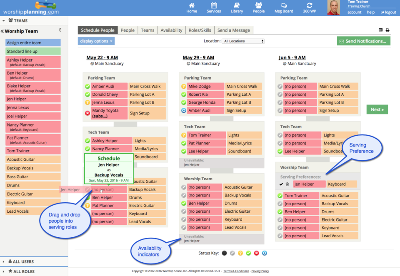Click the logout link
The height and width of the screenshot is (276, 400).
point(388,12)
